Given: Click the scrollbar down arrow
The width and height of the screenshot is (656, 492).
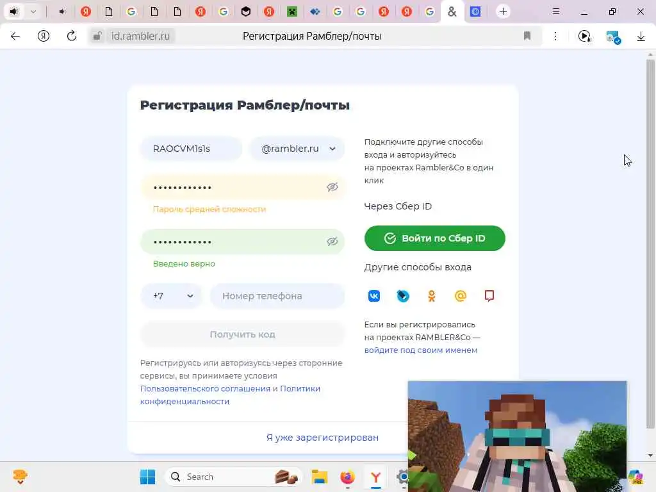Looking at the screenshot, I should click(650, 455).
